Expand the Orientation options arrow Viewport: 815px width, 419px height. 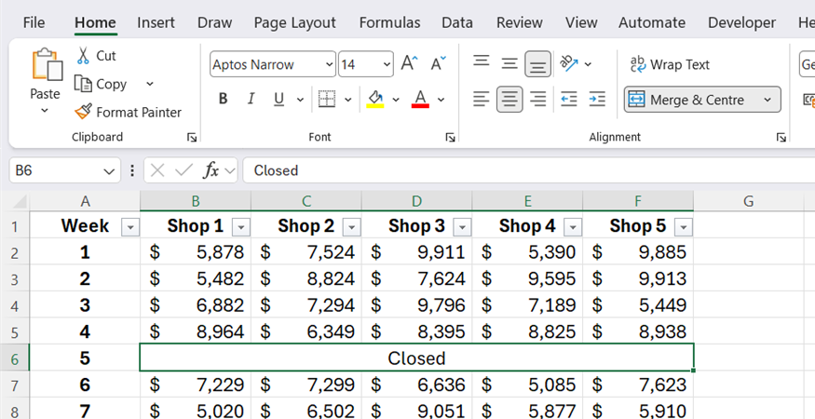point(588,64)
